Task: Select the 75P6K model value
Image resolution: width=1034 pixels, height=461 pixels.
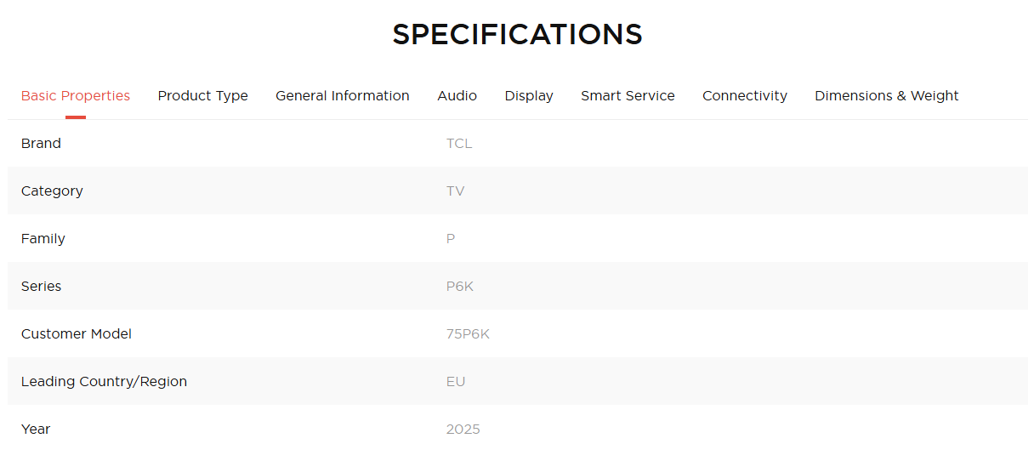Action: tap(468, 334)
